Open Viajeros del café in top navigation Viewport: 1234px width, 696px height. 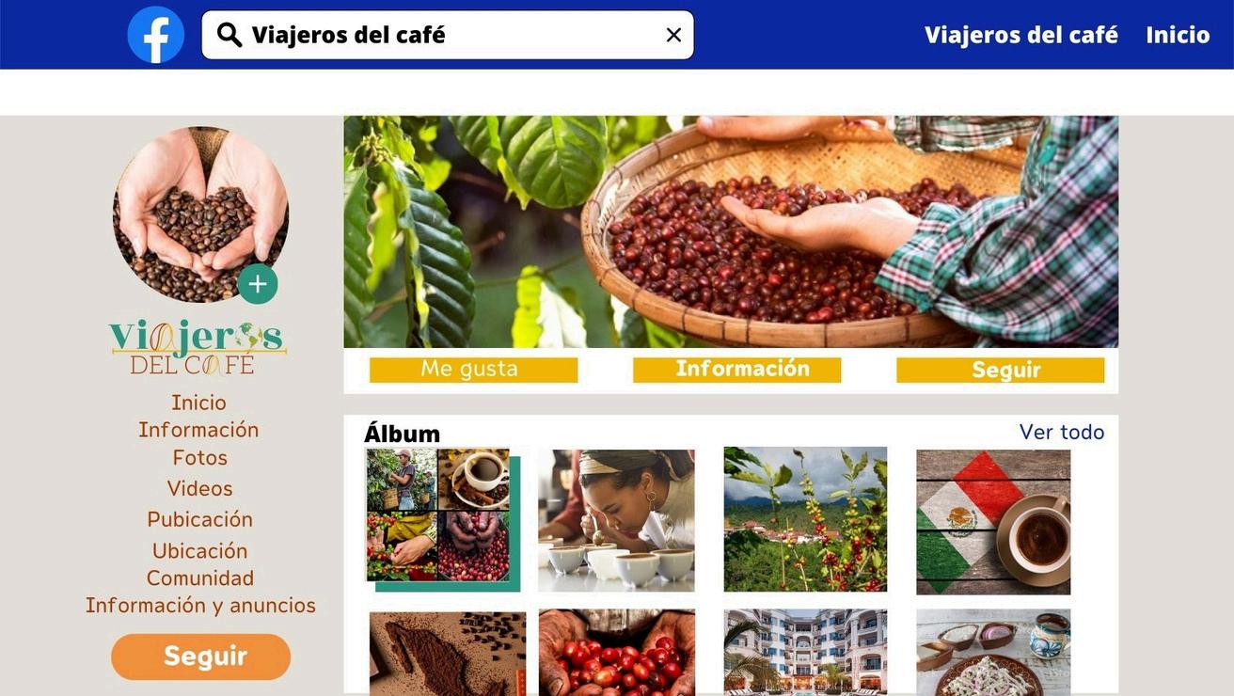1021,35
